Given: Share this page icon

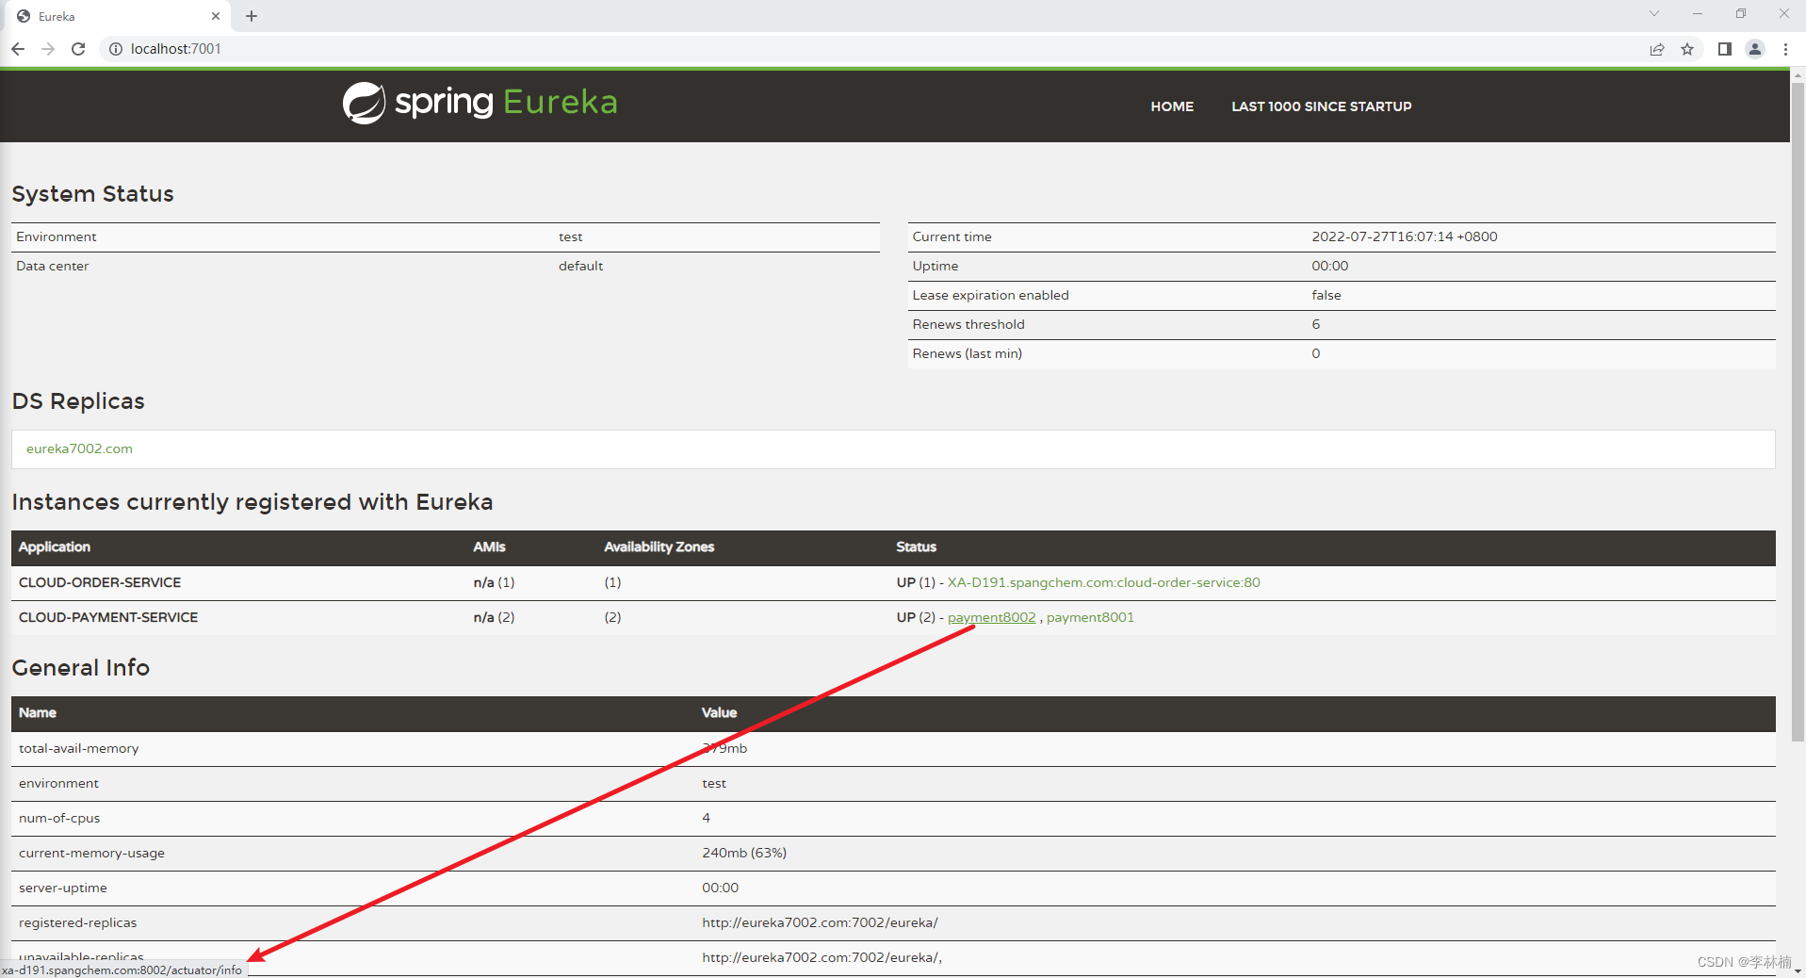Looking at the screenshot, I should (1657, 49).
